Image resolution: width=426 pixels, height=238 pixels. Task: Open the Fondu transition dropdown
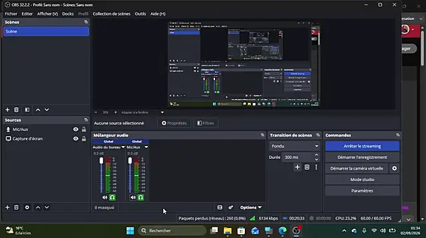295,146
